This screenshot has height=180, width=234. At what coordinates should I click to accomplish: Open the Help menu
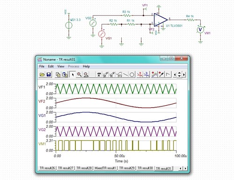(x=86, y=66)
